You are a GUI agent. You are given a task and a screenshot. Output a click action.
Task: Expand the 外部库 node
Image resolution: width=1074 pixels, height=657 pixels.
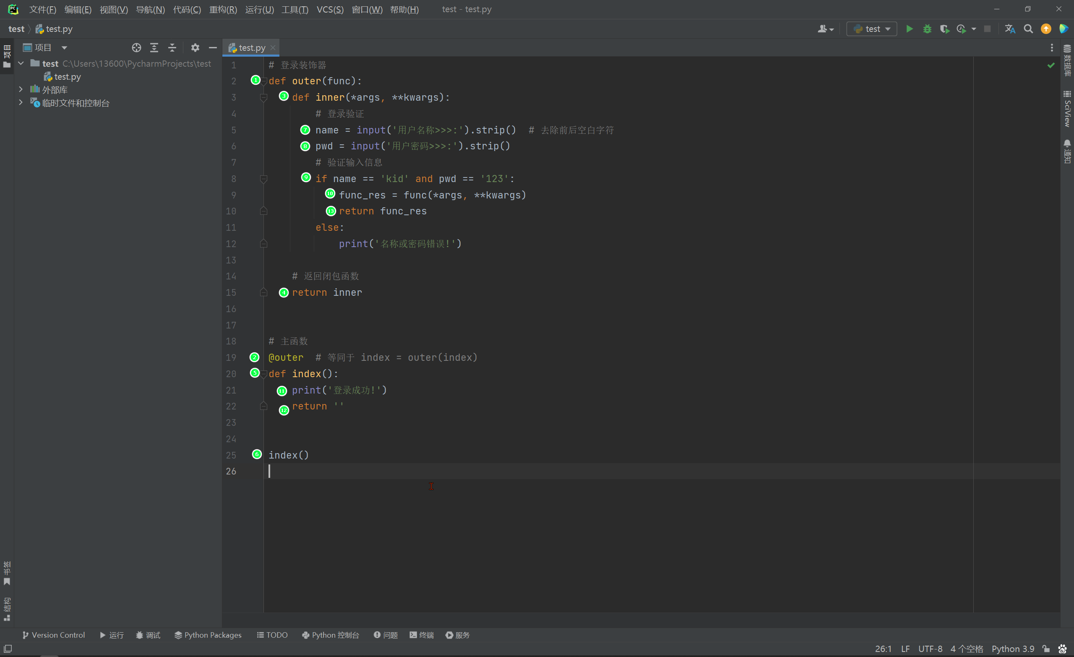pos(21,89)
